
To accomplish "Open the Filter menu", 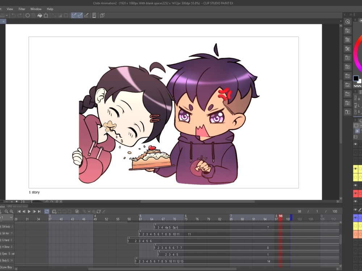I will tap(22, 9).
